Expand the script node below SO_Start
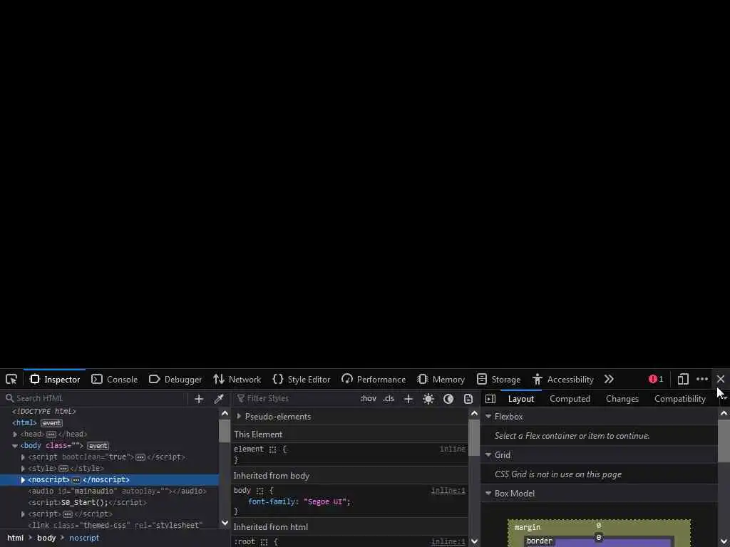The width and height of the screenshot is (730, 547). [23, 514]
